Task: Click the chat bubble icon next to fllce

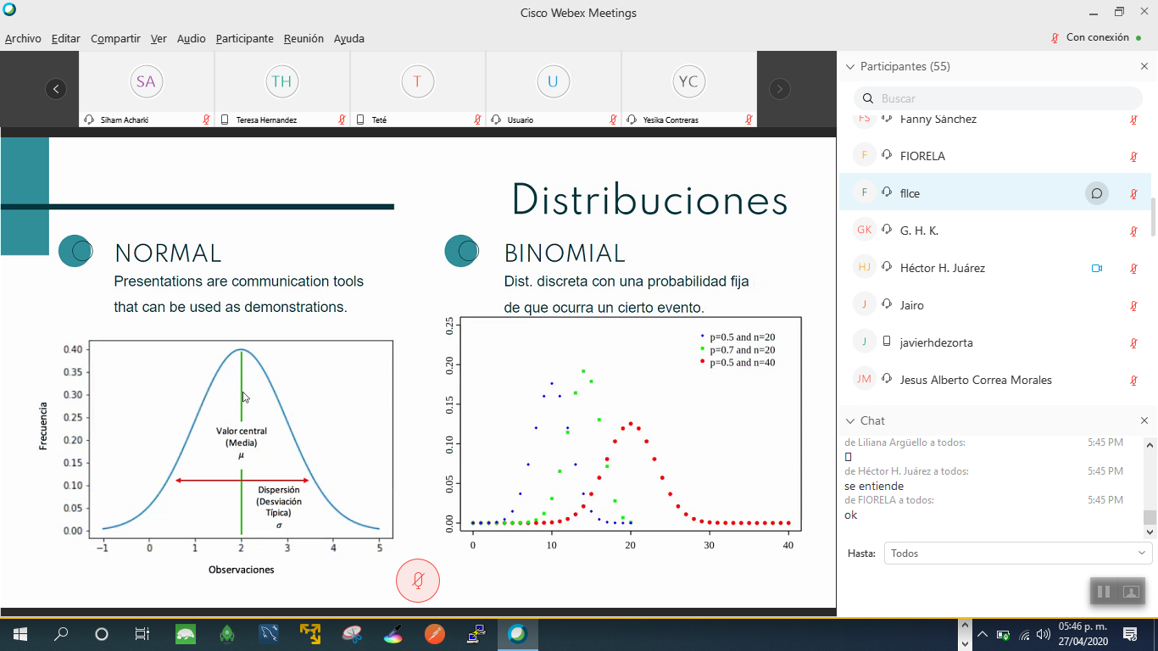Action: (1096, 193)
